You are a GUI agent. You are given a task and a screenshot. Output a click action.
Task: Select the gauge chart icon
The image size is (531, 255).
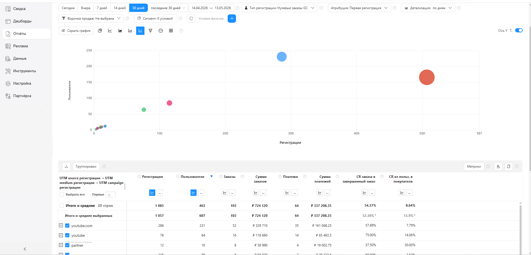pyautogui.click(x=161, y=31)
